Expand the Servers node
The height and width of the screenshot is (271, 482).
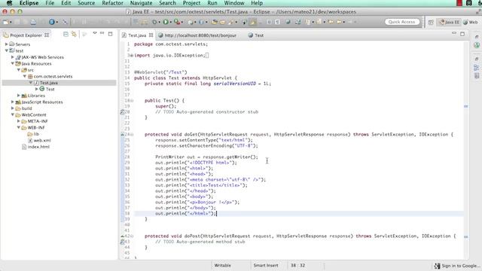click(x=7, y=44)
